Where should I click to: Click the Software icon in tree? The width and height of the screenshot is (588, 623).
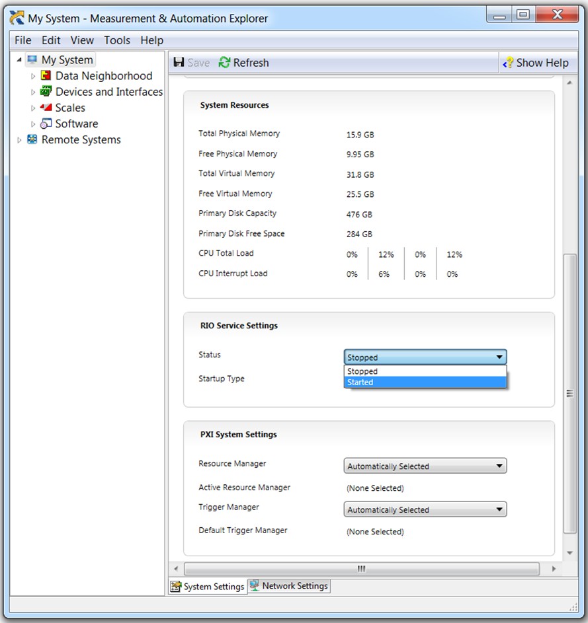(46, 124)
